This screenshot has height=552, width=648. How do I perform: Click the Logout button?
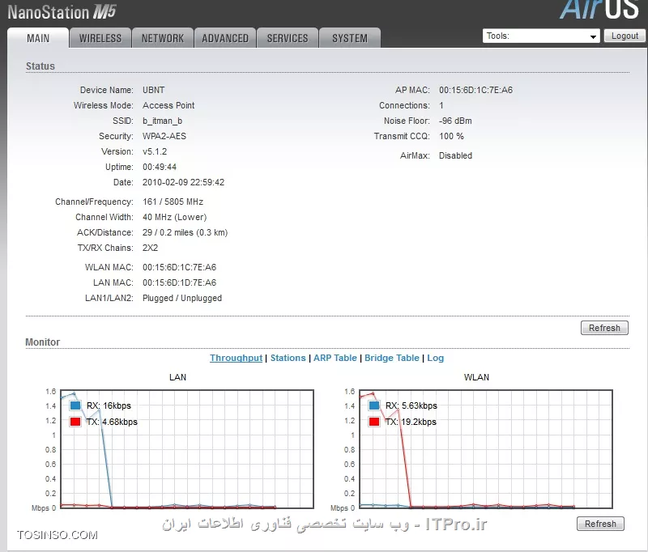pos(625,36)
